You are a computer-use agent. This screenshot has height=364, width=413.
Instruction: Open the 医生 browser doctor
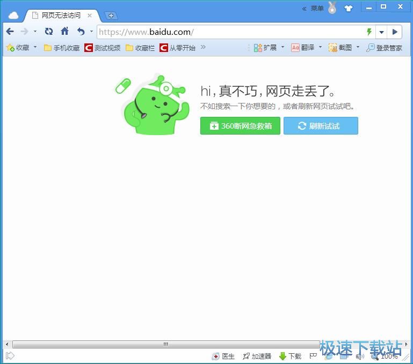tap(223, 356)
